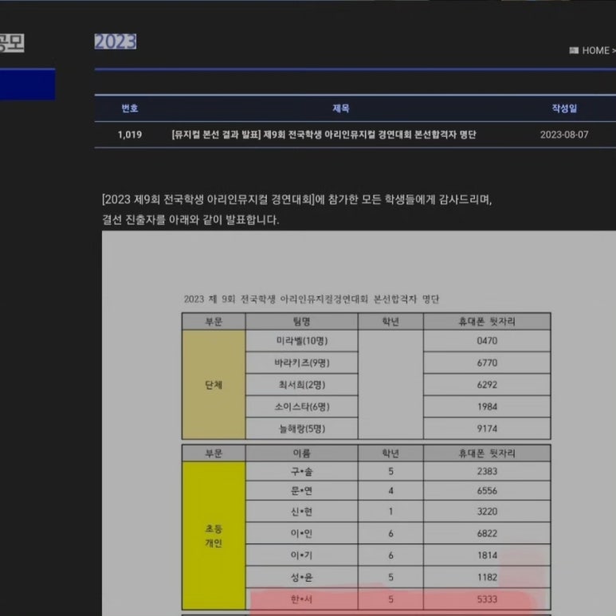
Task: Click team 늘해랑(5명)
Action: pos(302,429)
